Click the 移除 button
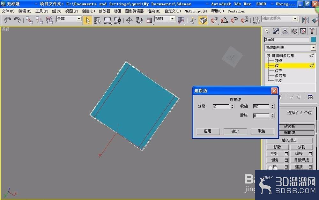 [277, 147]
